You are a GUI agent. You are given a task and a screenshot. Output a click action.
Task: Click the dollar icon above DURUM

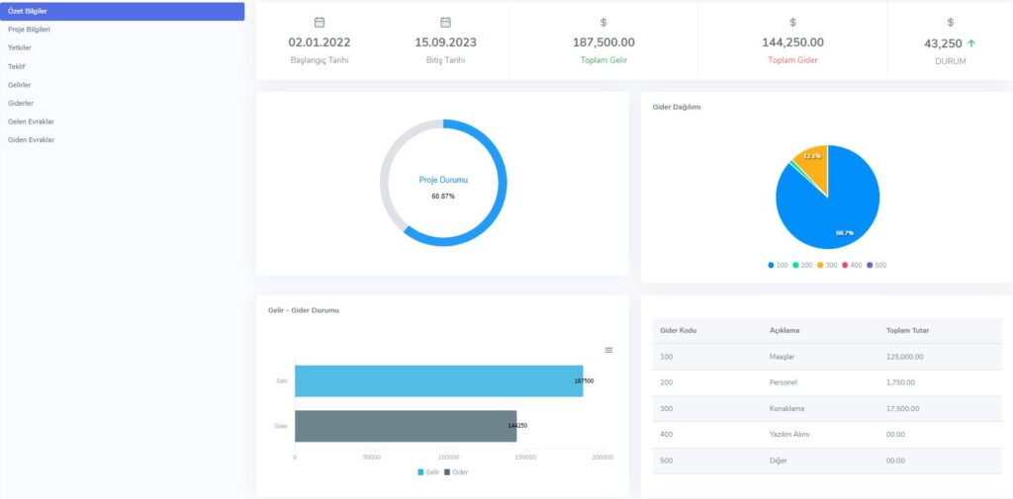pyautogui.click(x=951, y=22)
